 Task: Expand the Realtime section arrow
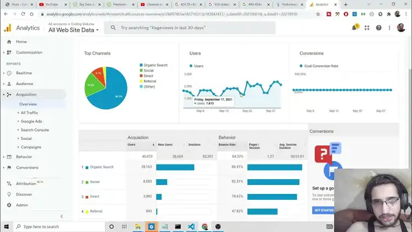pos(4,73)
